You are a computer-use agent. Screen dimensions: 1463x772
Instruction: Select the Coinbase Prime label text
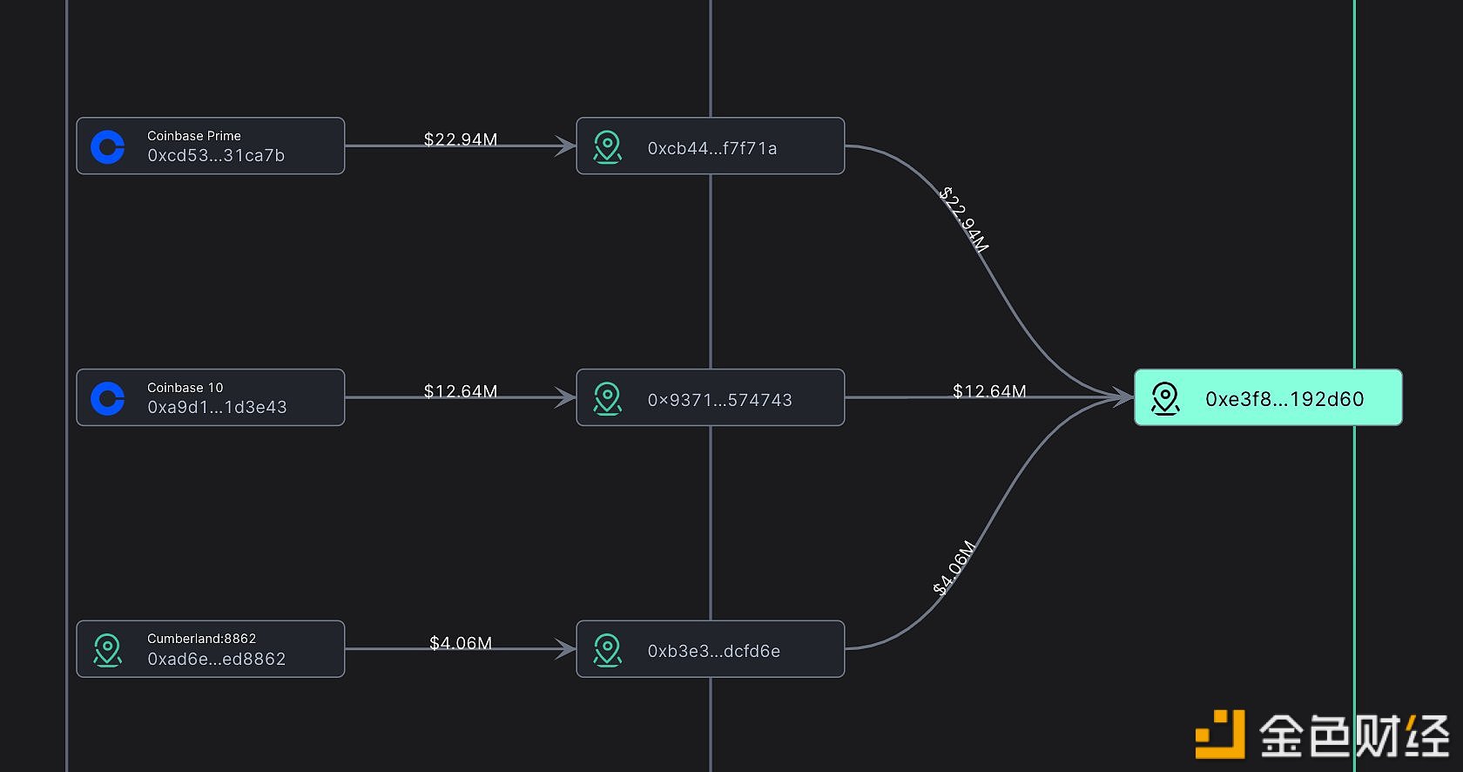pos(194,136)
